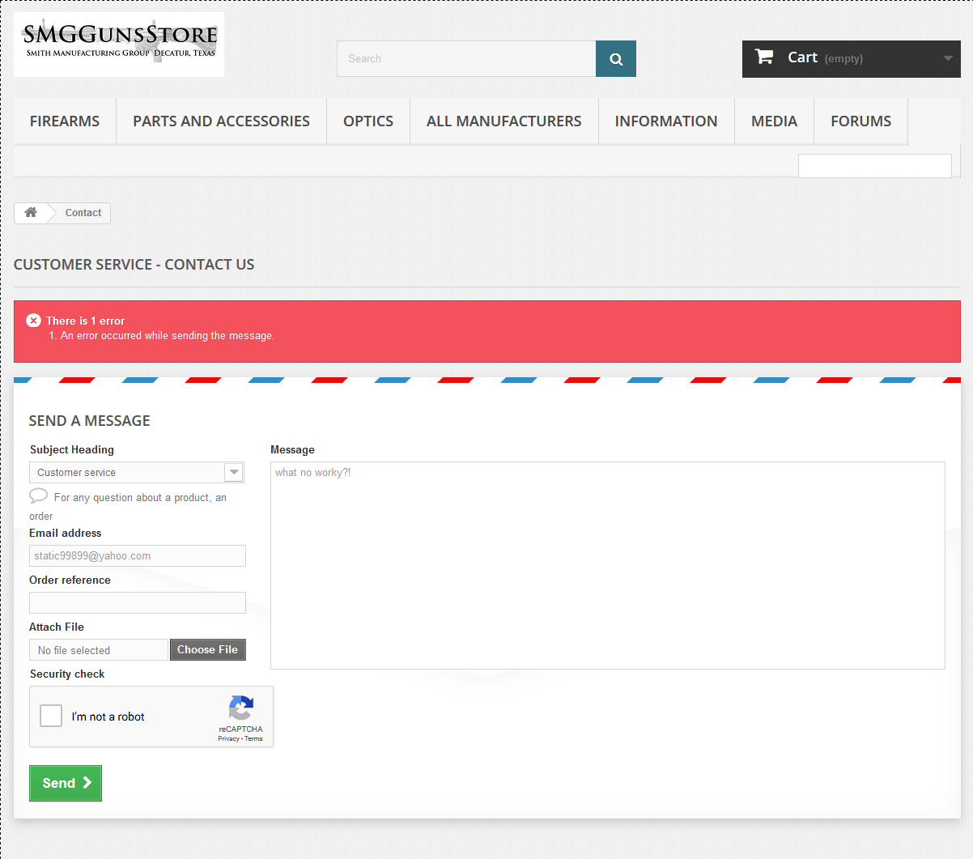Open the Subject Heading dropdown
The width and height of the screenshot is (973, 859).
[x=136, y=472]
